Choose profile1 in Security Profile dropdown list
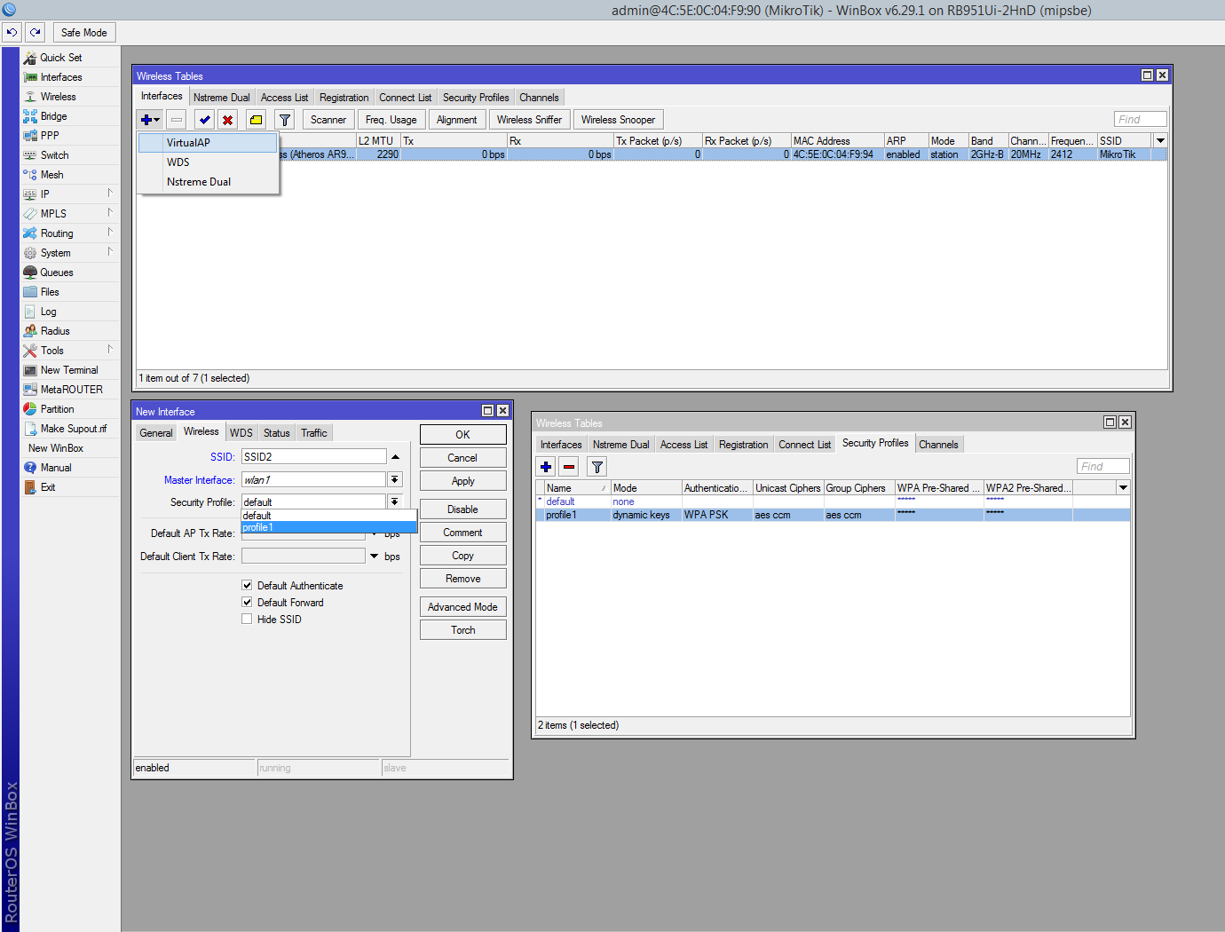Viewport: 1225px width, 932px height. (x=328, y=527)
